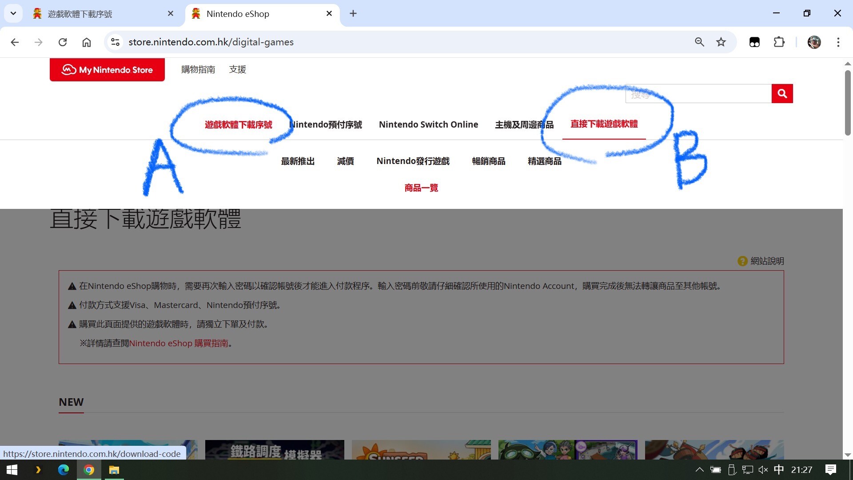Open 支援 header link
The width and height of the screenshot is (853, 480).
[x=238, y=69]
